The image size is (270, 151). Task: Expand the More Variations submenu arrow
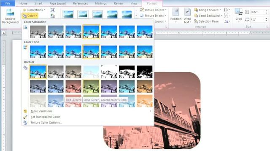tap(150, 111)
